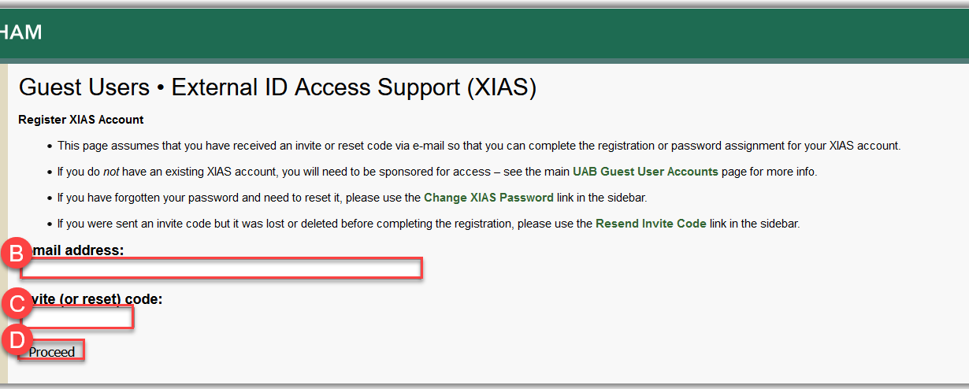Click the bullet text about lost invite codes
The width and height of the screenshot is (969, 389).
click(x=323, y=224)
